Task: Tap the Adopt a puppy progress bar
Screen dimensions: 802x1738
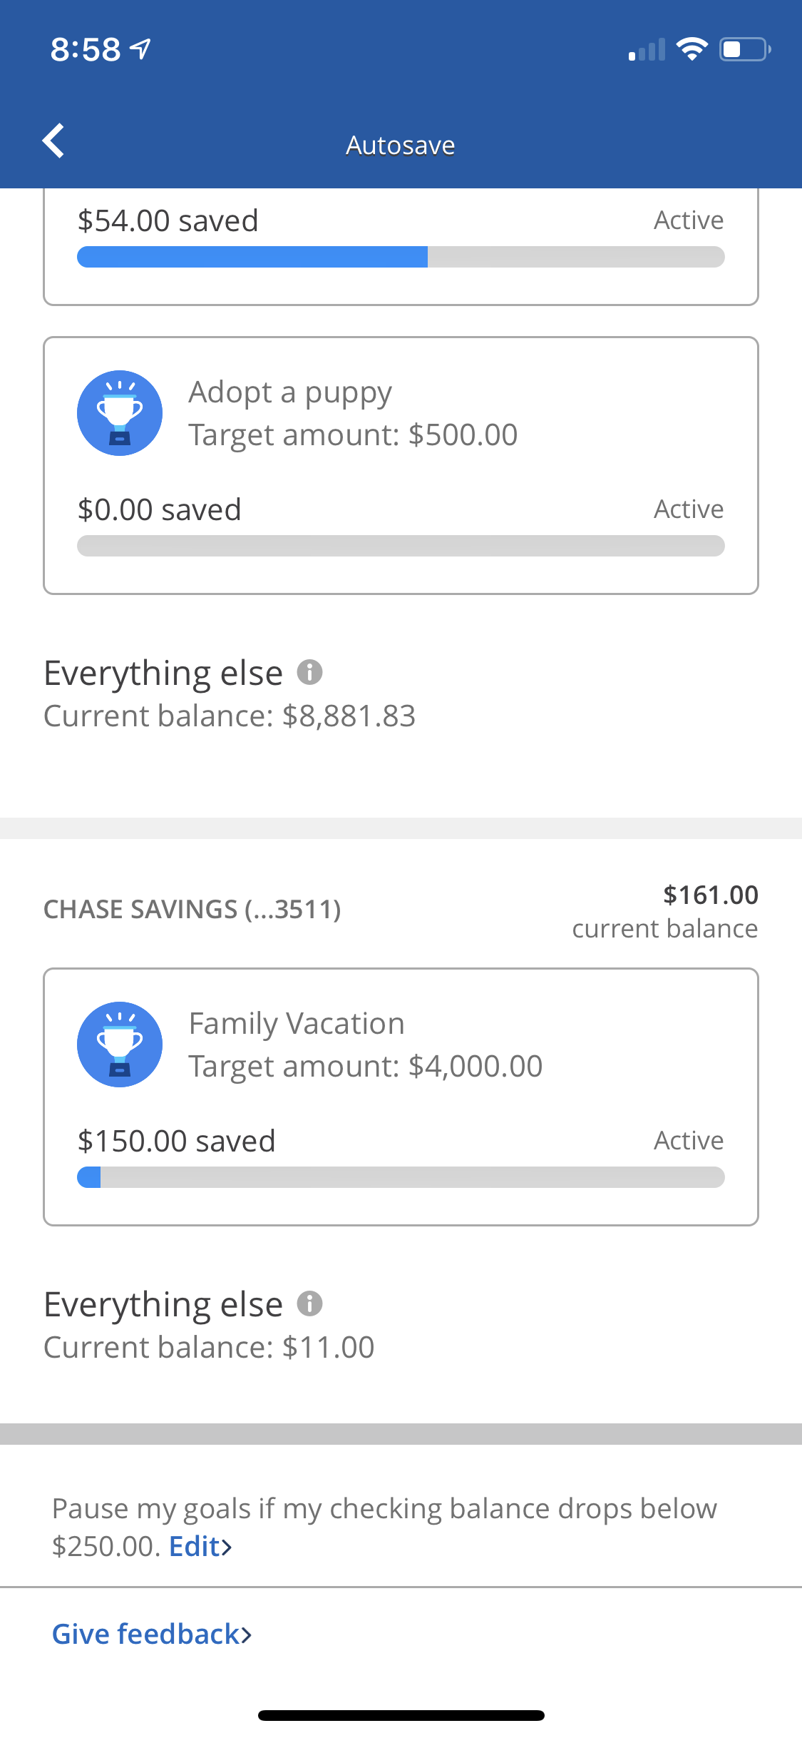Action: click(x=401, y=546)
